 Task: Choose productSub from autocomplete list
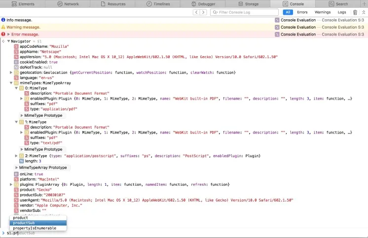pyautogui.click(x=38, y=223)
